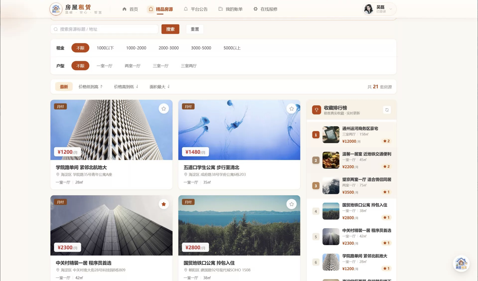Open the 学院路单间 listing photo
This screenshot has width=478, height=281.
(112, 130)
